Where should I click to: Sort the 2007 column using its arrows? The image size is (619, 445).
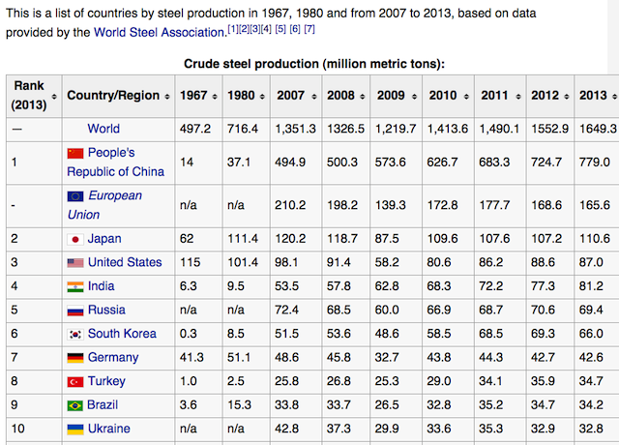[x=314, y=97]
